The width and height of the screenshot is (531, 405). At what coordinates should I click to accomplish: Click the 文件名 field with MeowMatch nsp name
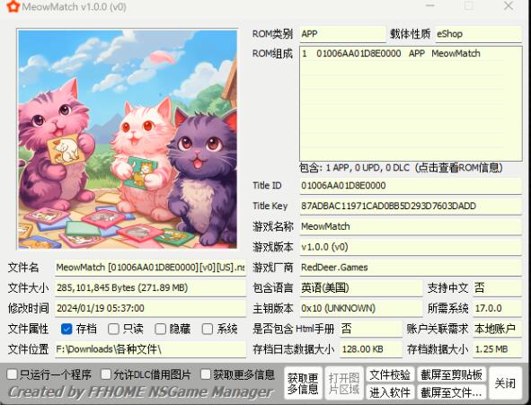150,268
